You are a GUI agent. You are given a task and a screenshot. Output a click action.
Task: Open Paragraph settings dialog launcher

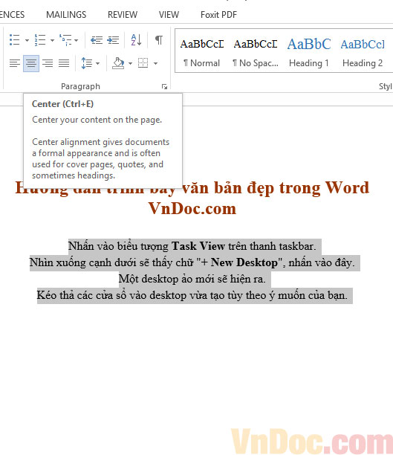pyautogui.click(x=164, y=86)
